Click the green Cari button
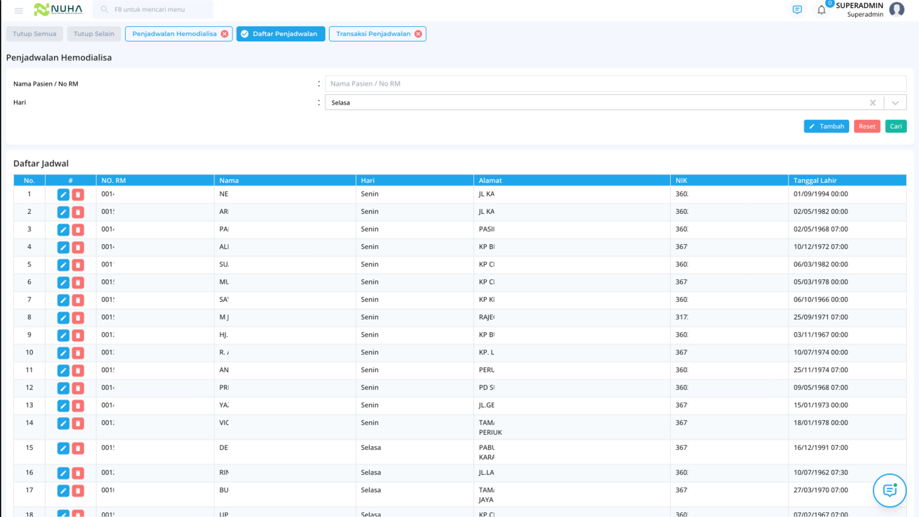Screen dimensions: 919x517 pos(895,126)
